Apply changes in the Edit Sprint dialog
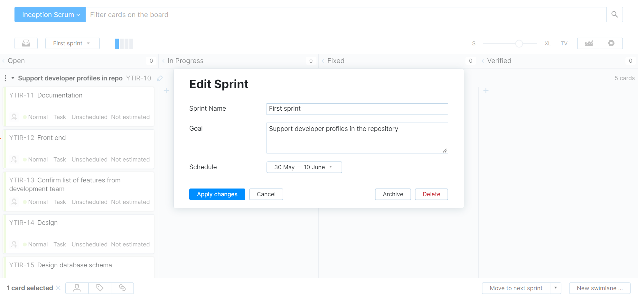The image size is (638, 304). (217, 194)
